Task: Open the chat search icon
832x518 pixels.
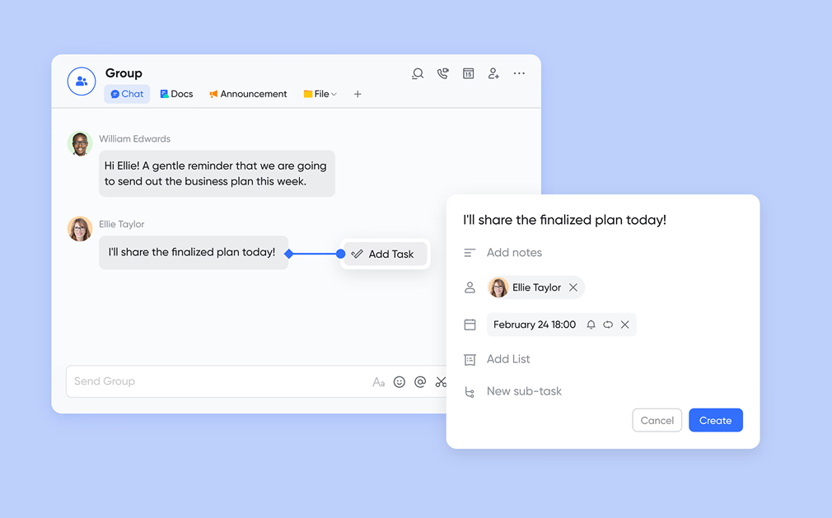Action: [x=418, y=73]
